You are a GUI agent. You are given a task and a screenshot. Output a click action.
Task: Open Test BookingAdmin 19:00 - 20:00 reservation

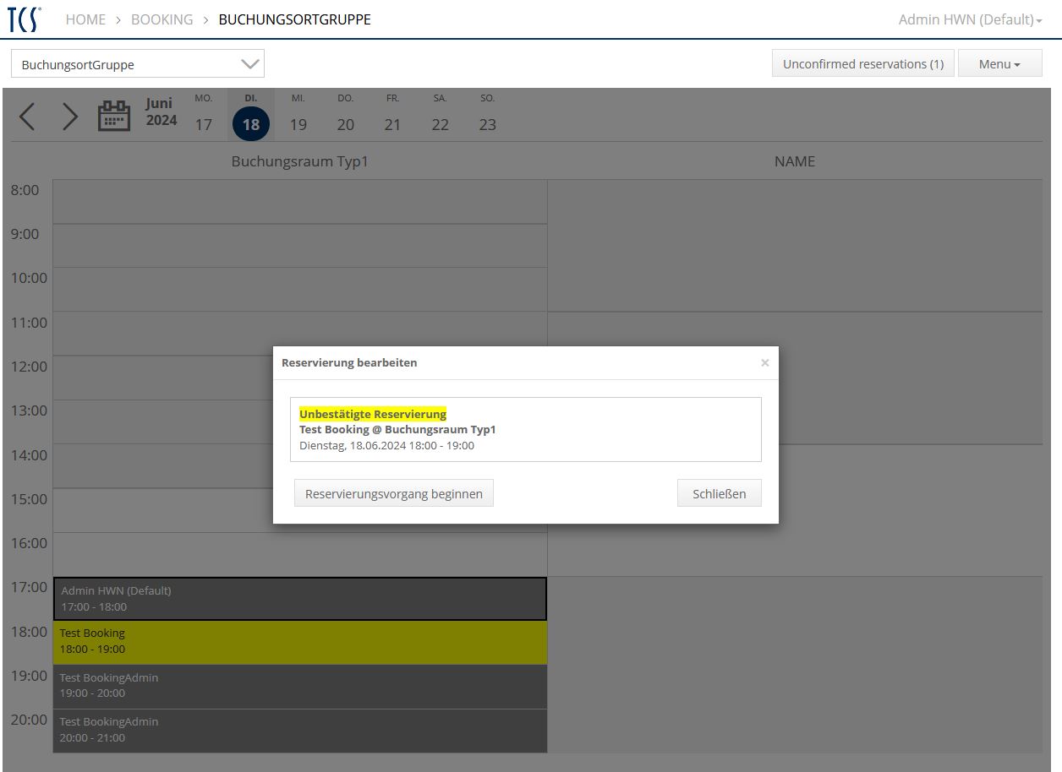tap(300, 686)
